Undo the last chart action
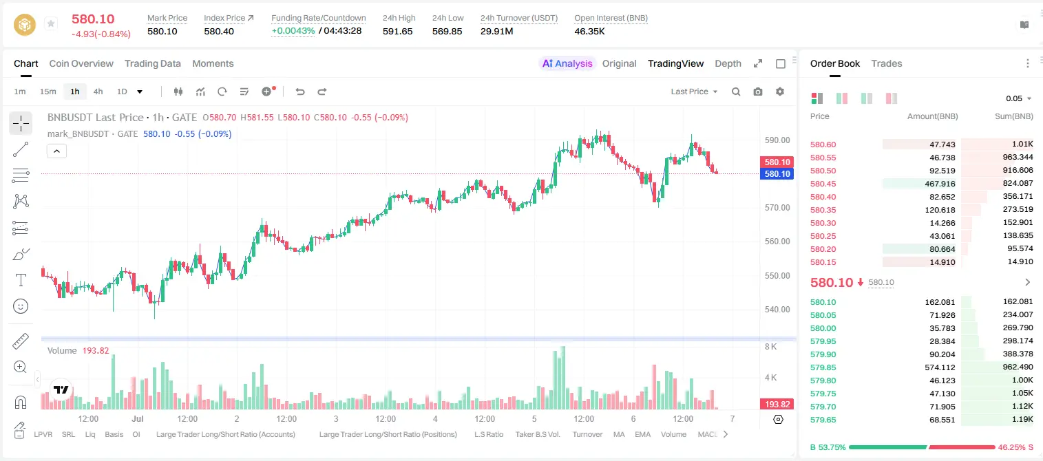This screenshot has height=461, width=1043. pos(299,92)
